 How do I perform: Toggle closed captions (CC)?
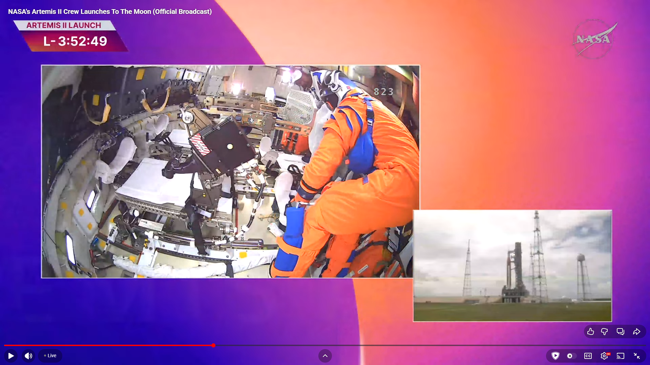[x=588, y=356]
